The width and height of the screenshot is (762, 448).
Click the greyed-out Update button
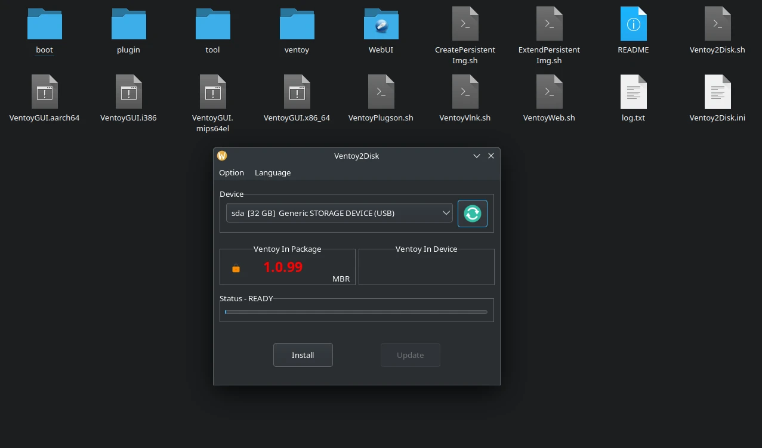pyautogui.click(x=411, y=355)
